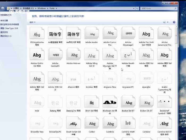Select the Adobe Naskh font icon

[128, 54]
